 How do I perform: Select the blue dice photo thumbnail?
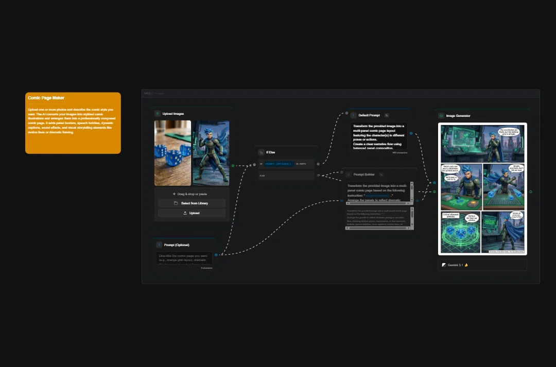tap(172, 153)
